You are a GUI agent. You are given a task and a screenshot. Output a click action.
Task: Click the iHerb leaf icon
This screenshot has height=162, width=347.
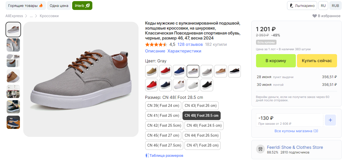pos(88,6)
